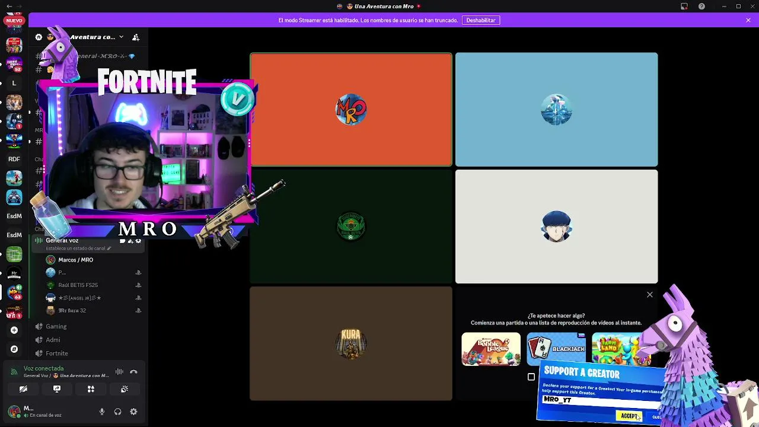Tick the checkbox below the activity cards
759x427 pixels.
[531, 377]
